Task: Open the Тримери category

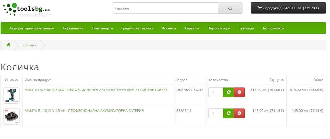Action: [247, 28]
